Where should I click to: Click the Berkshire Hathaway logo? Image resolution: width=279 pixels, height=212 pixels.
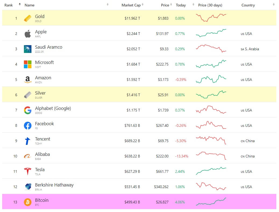tap(28, 187)
